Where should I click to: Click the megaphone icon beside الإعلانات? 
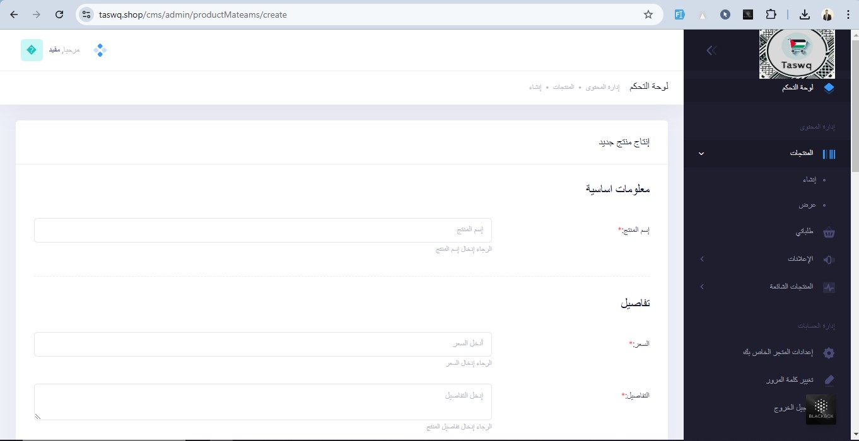pyautogui.click(x=829, y=260)
